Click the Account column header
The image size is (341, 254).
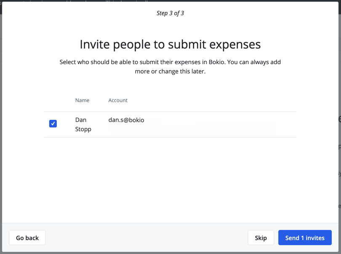coord(118,100)
